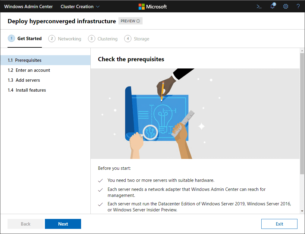Screen dimensions: 305x234
Task: Expand the Cluster Creation dropdown
Action: point(80,7)
